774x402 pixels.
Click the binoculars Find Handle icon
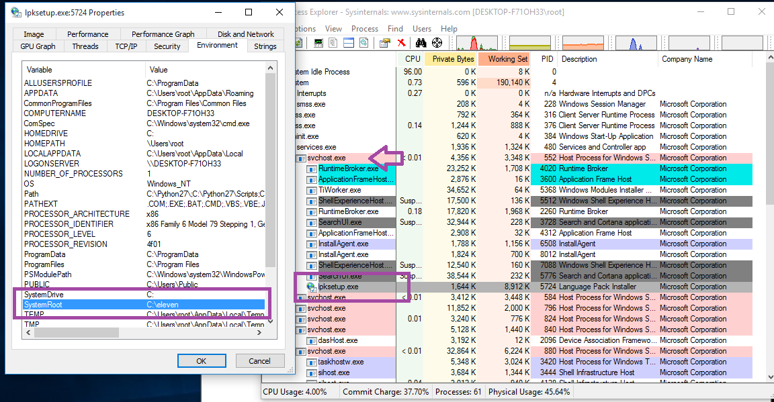[421, 43]
